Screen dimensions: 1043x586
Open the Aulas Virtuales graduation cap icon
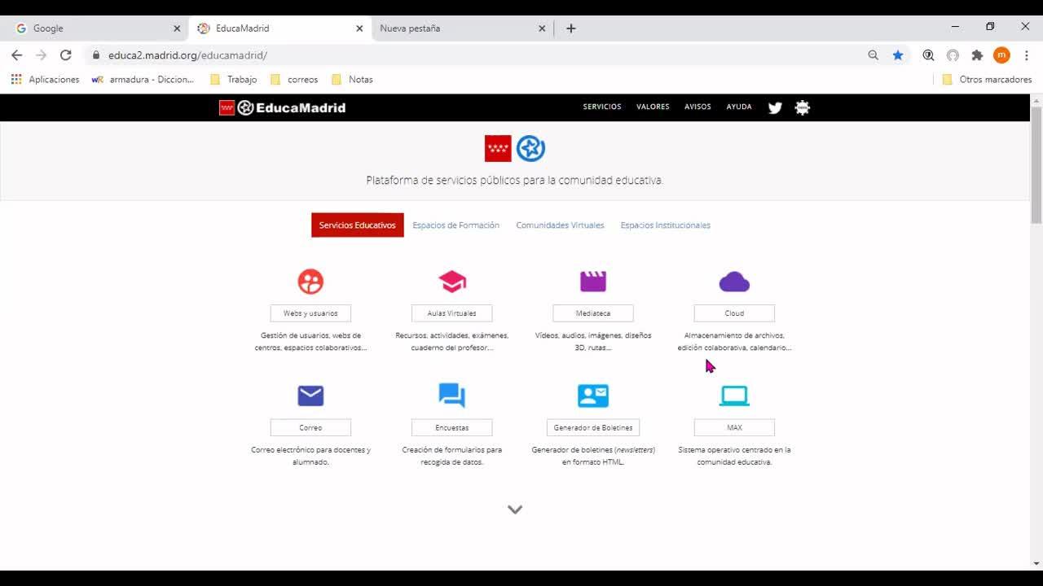[452, 282]
